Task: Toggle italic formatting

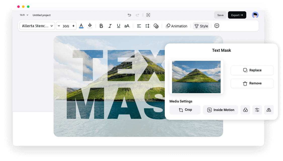Action: pos(110,26)
